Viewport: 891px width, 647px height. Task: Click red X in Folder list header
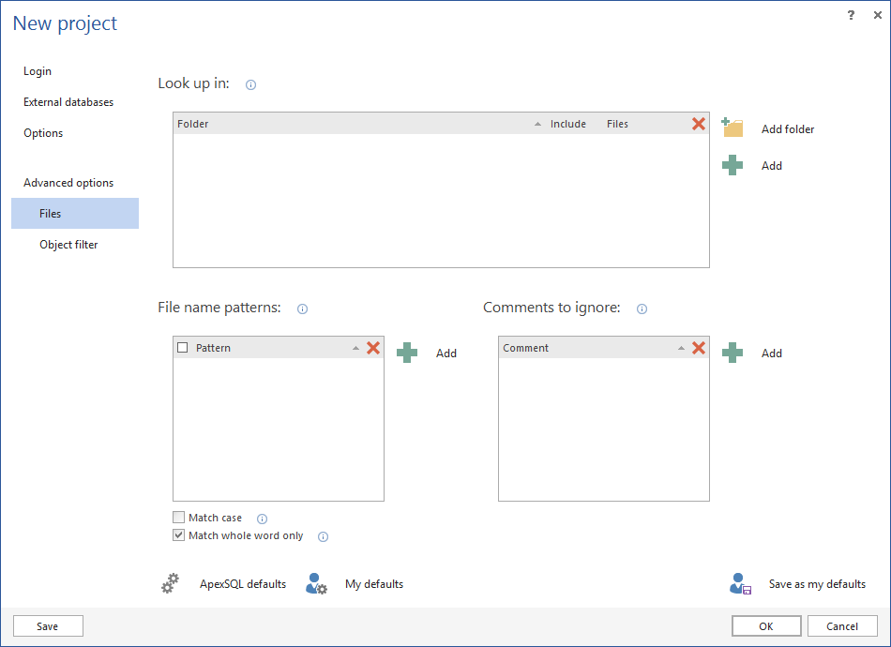click(x=699, y=124)
